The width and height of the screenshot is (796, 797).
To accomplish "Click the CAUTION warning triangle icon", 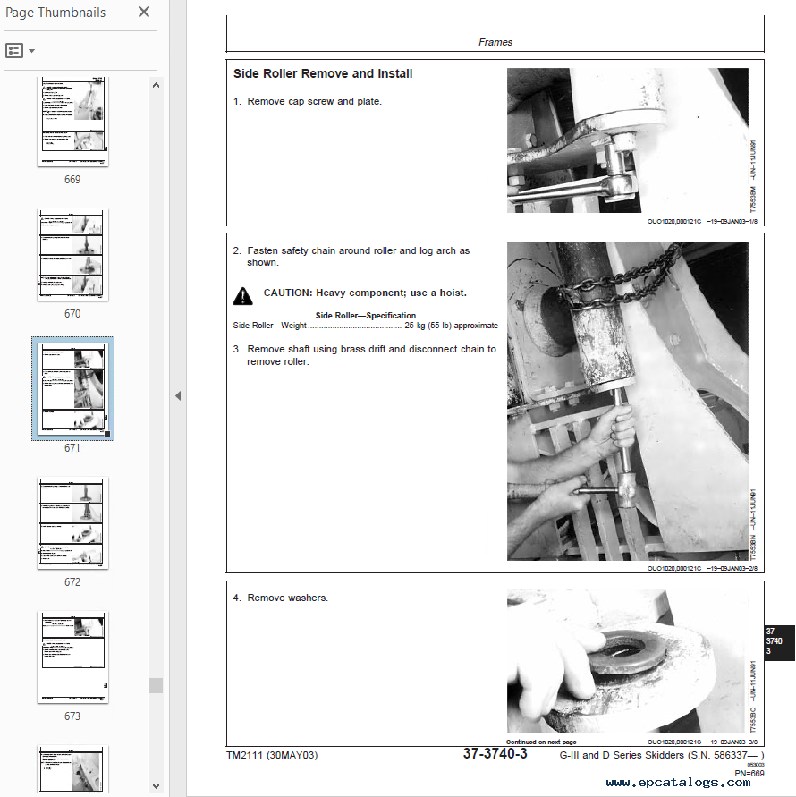I will (x=243, y=296).
